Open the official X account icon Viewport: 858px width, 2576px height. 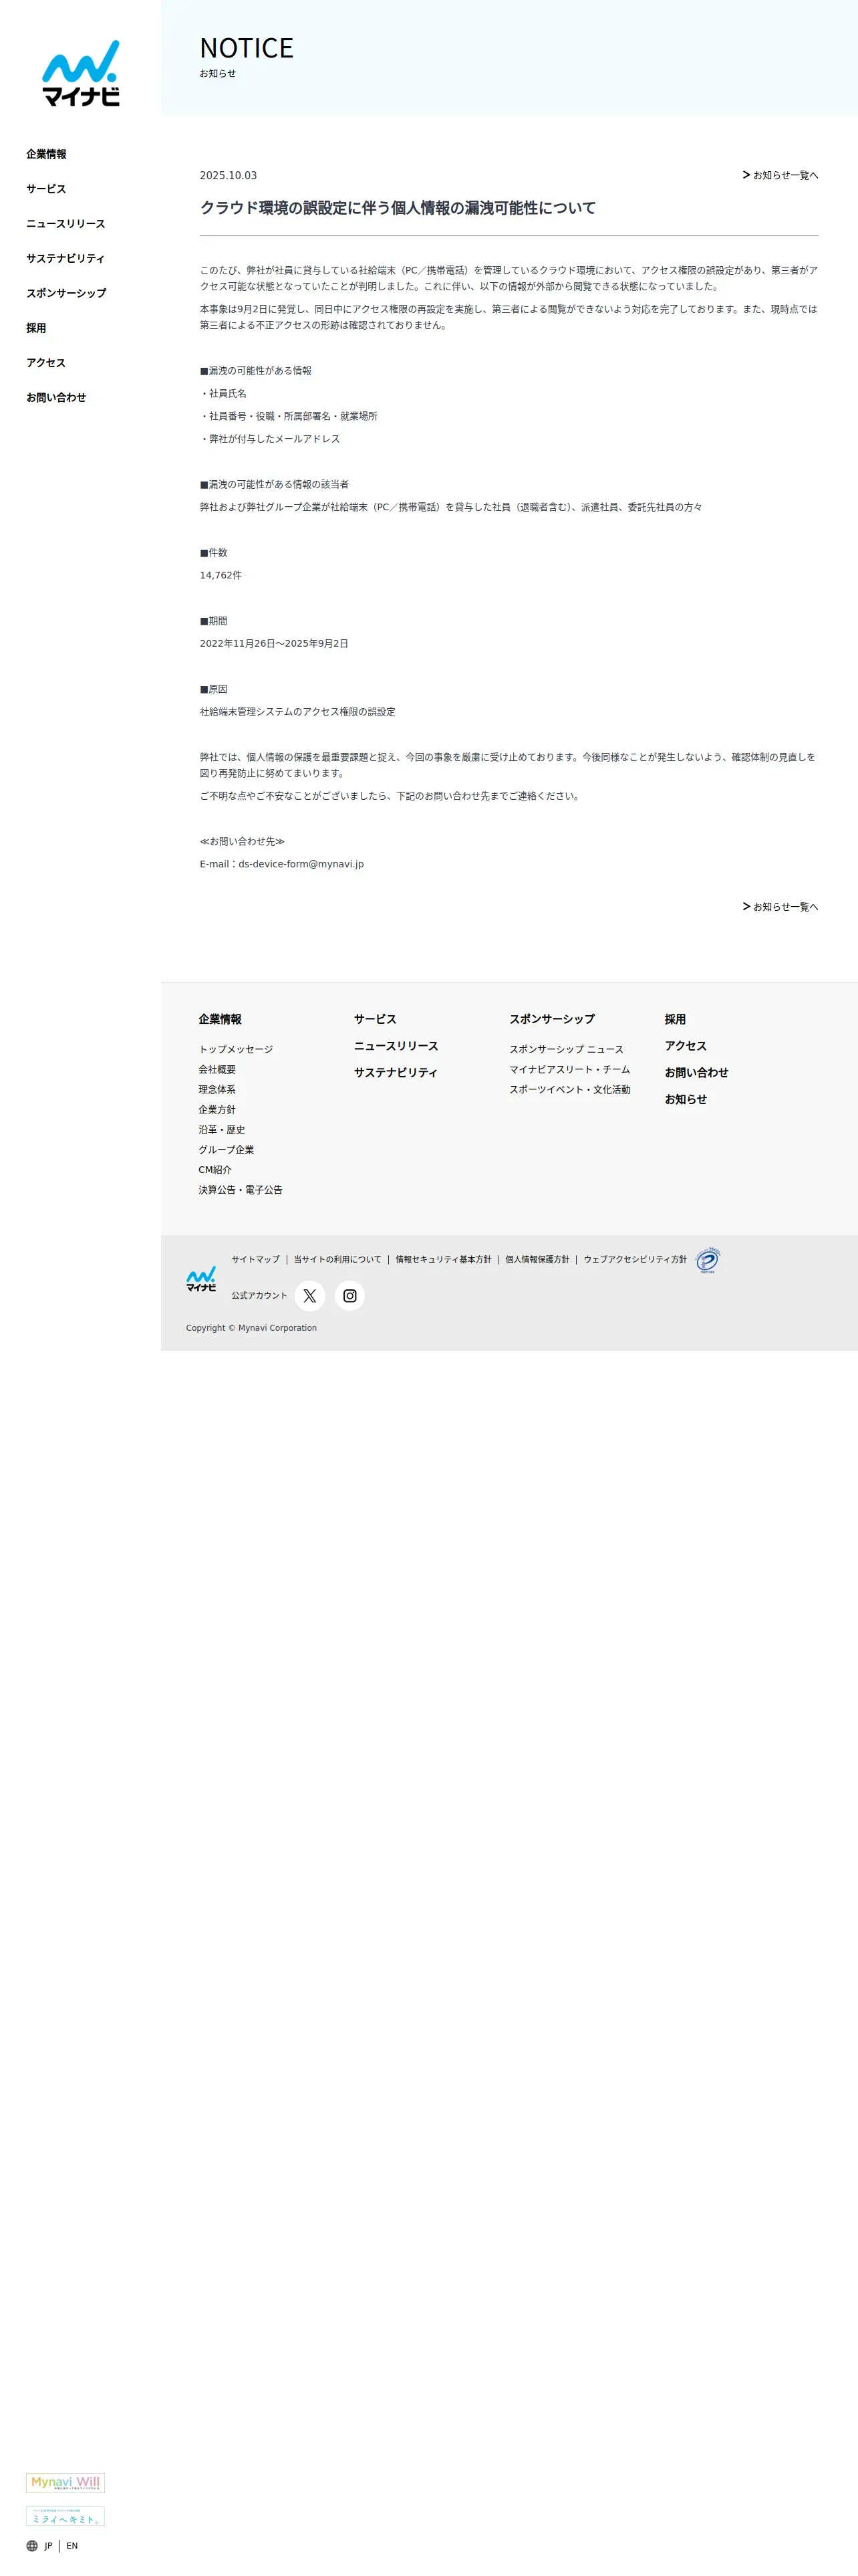(309, 1296)
